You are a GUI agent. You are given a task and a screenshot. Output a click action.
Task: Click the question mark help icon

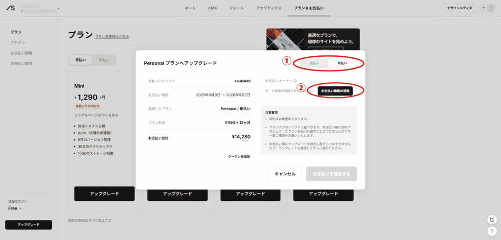click(492, 231)
